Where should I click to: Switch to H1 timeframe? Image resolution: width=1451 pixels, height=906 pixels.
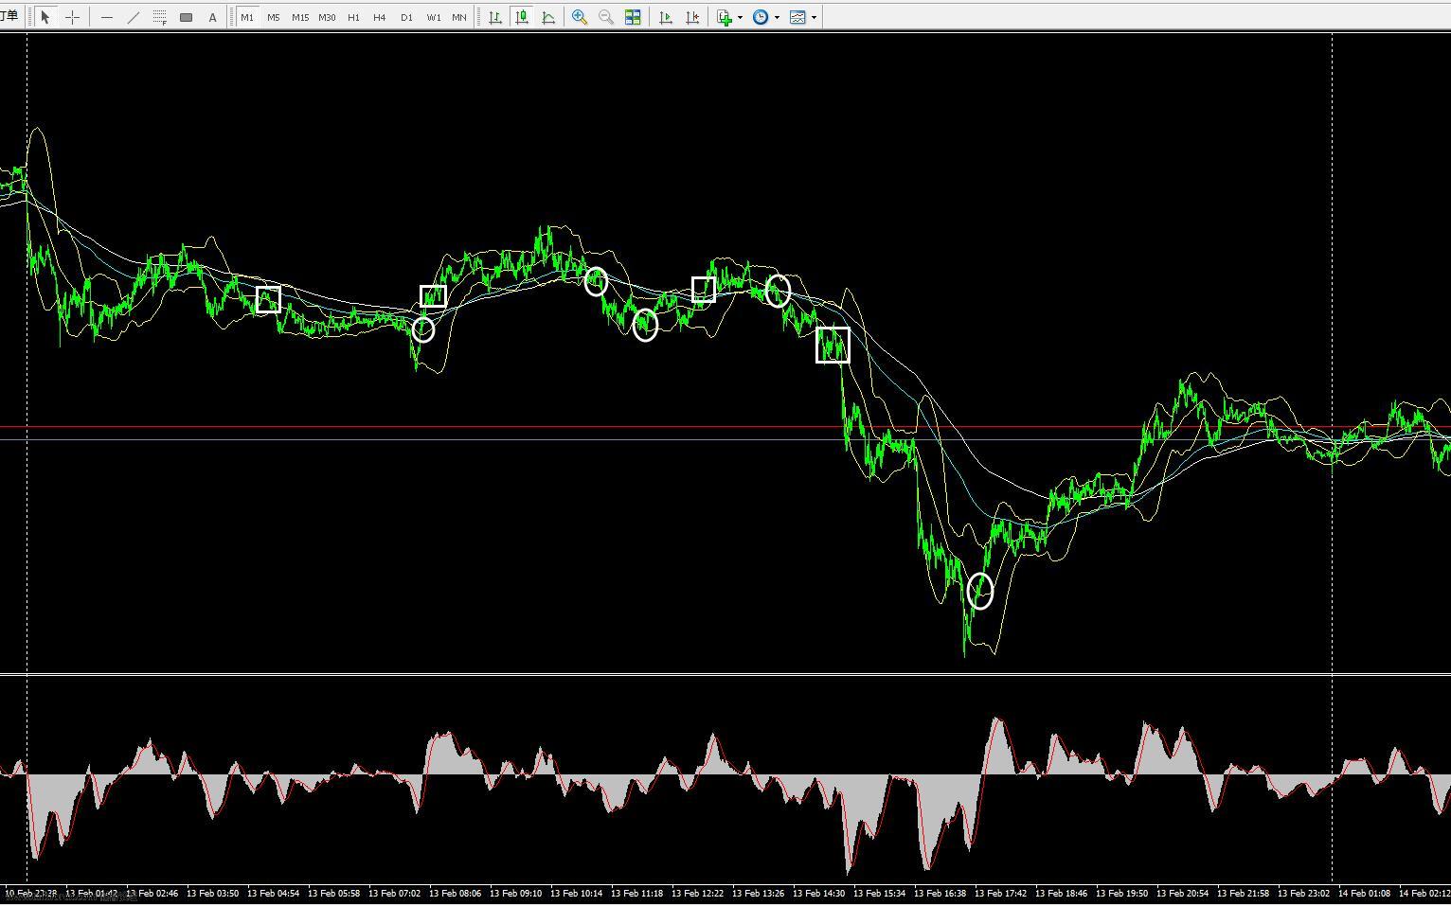[353, 17]
